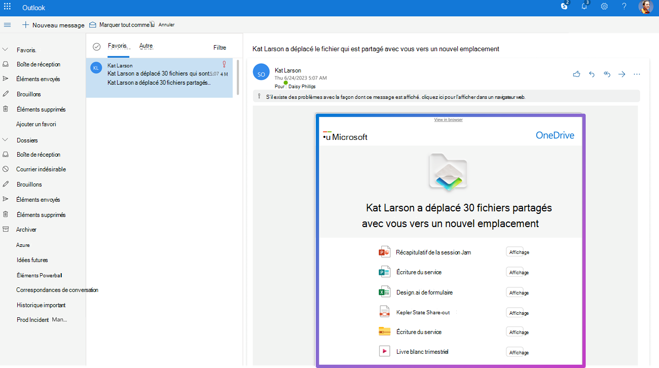The height and width of the screenshot is (368, 659).
Task: Click Affichage for Kepler State Share-out
Action: pyautogui.click(x=519, y=313)
